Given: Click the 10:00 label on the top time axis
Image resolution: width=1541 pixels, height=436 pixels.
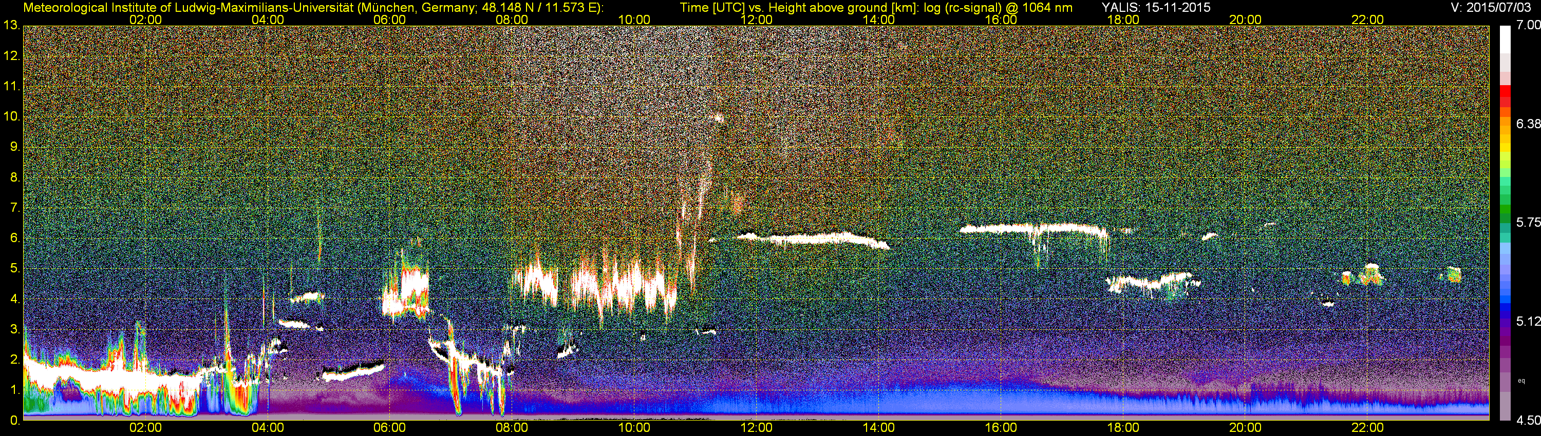Looking at the screenshot, I should click(x=634, y=19).
